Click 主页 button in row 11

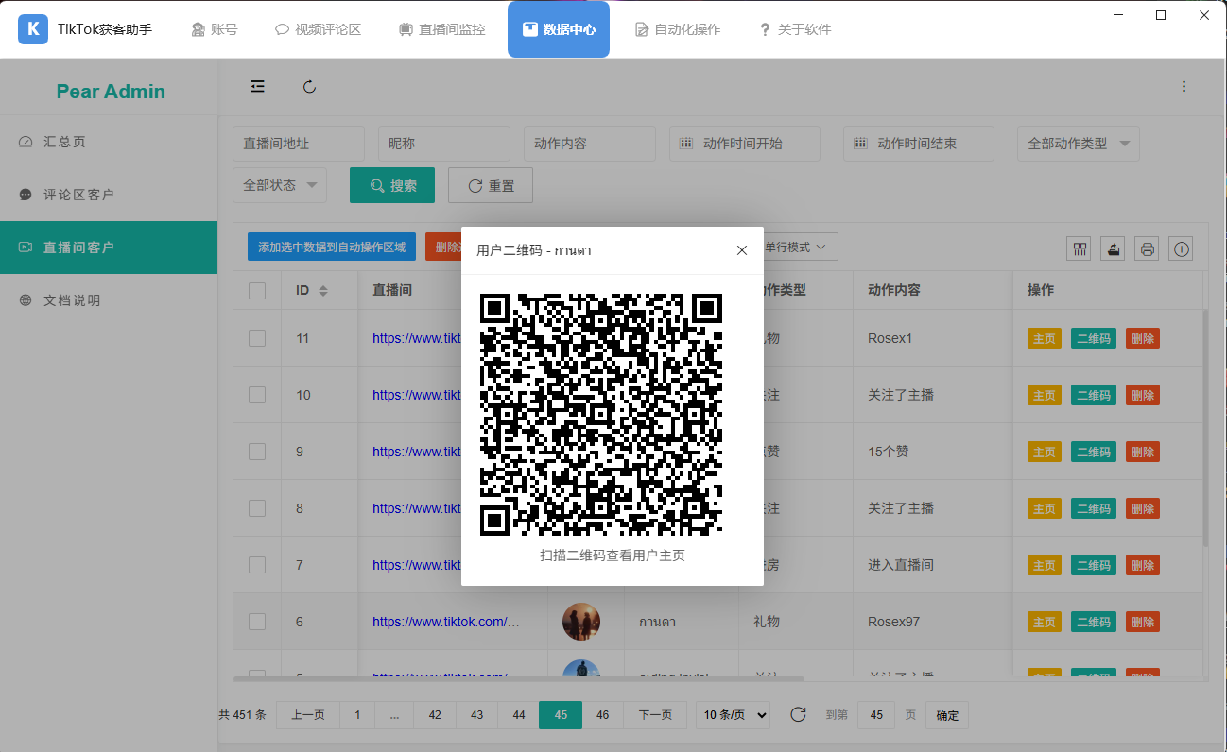[x=1045, y=339]
